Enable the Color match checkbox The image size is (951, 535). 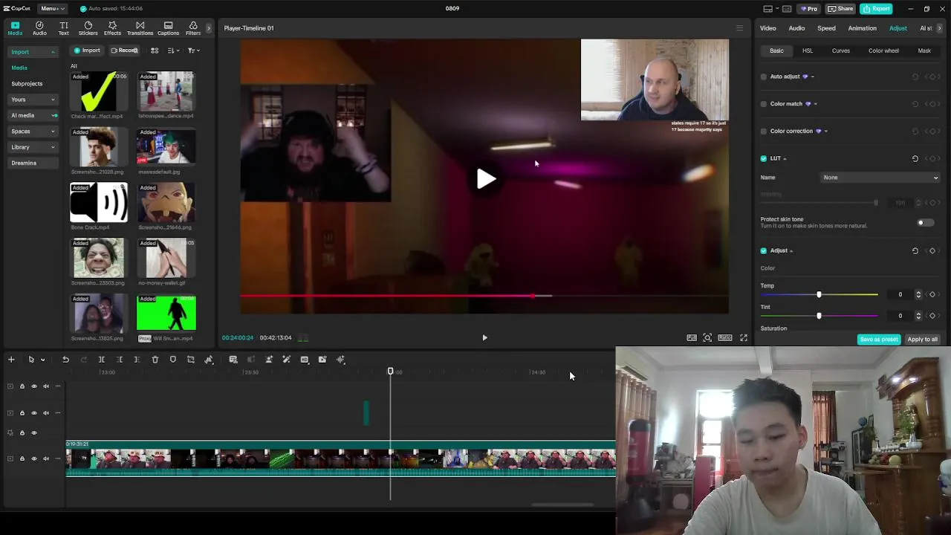[764, 104]
